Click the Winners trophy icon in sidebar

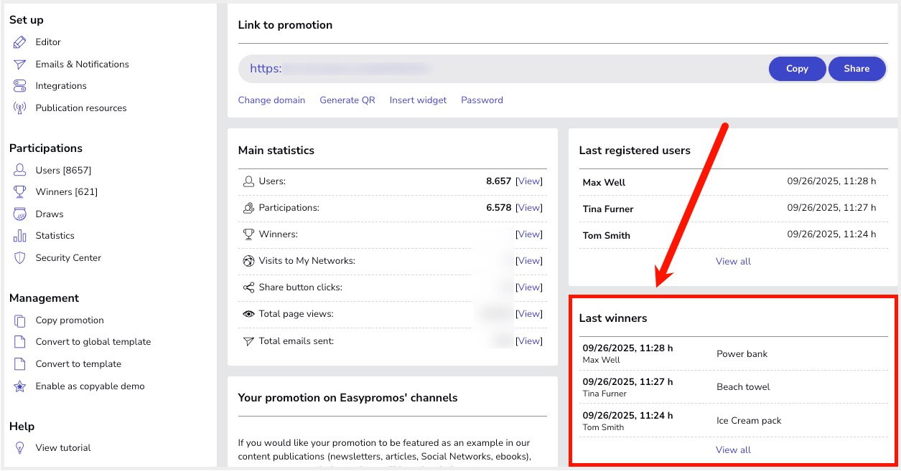point(20,192)
